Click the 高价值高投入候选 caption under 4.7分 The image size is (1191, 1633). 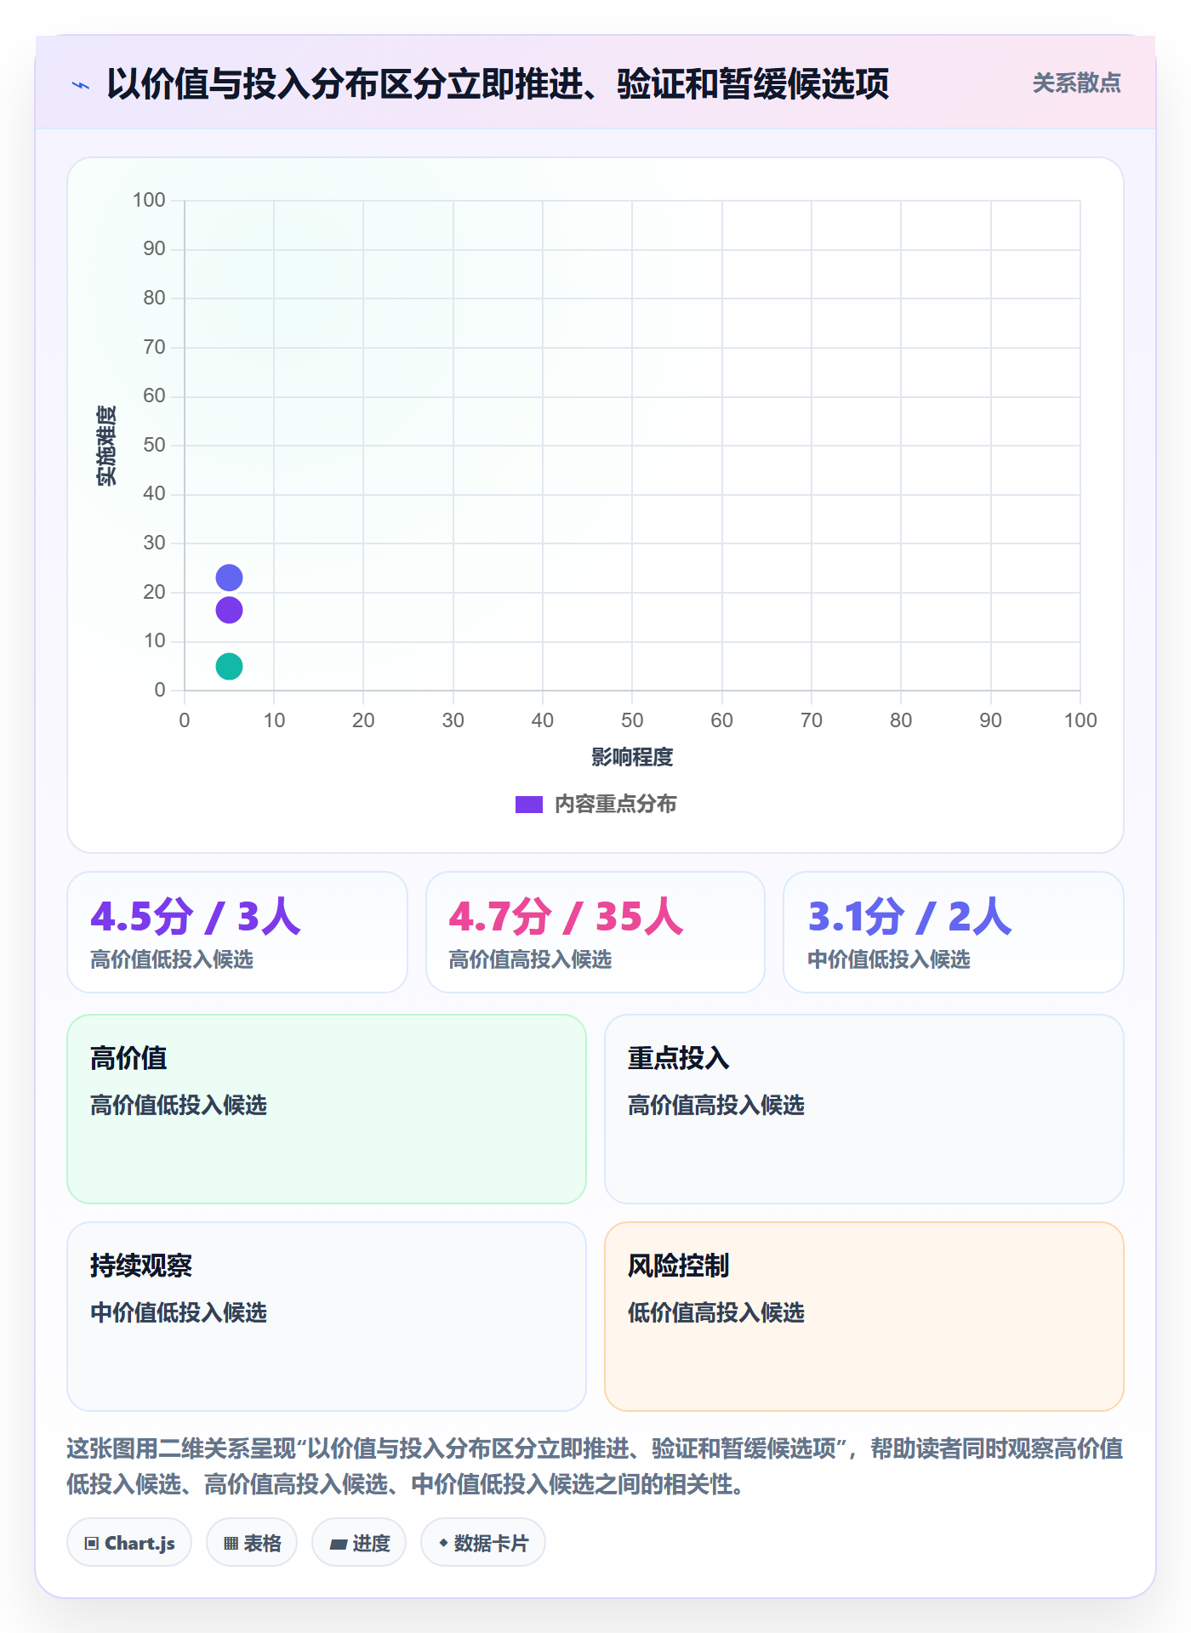pyautogui.click(x=530, y=959)
